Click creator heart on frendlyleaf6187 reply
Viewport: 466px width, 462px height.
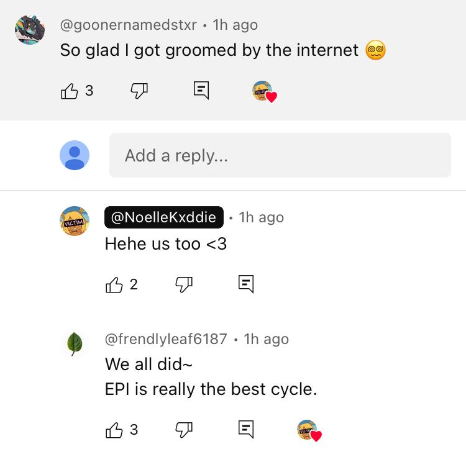tap(309, 430)
